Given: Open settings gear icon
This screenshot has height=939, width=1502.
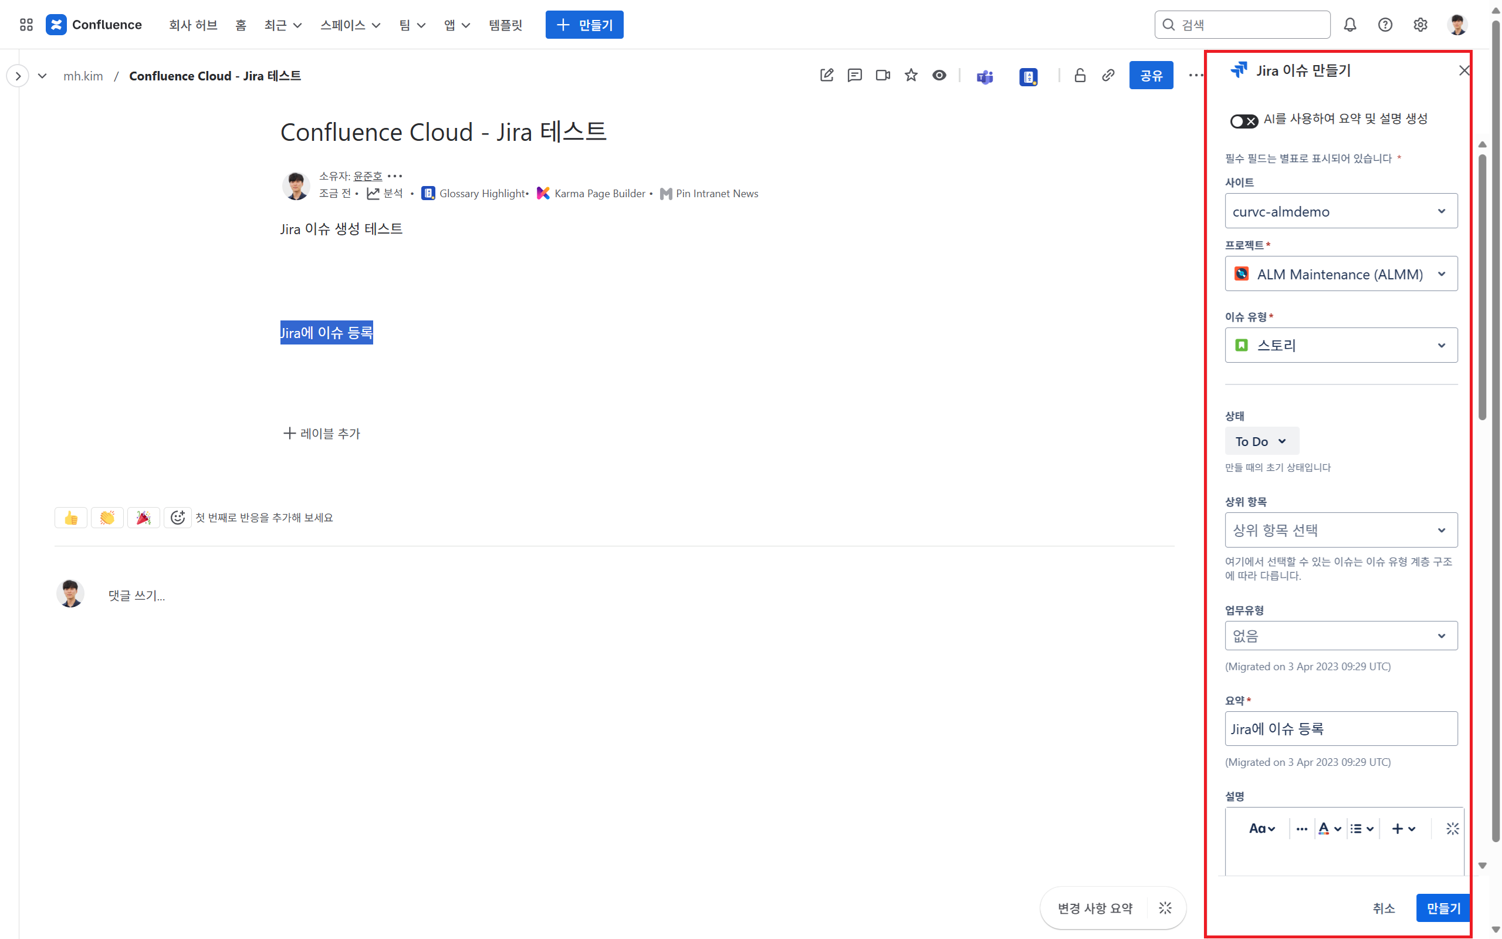Looking at the screenshot, I should click(1420, 25).
